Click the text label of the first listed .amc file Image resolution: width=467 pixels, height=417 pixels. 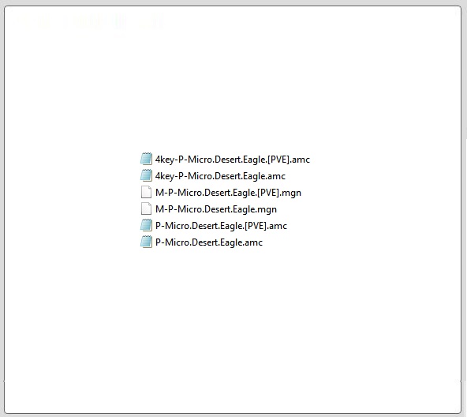point(233,160)
